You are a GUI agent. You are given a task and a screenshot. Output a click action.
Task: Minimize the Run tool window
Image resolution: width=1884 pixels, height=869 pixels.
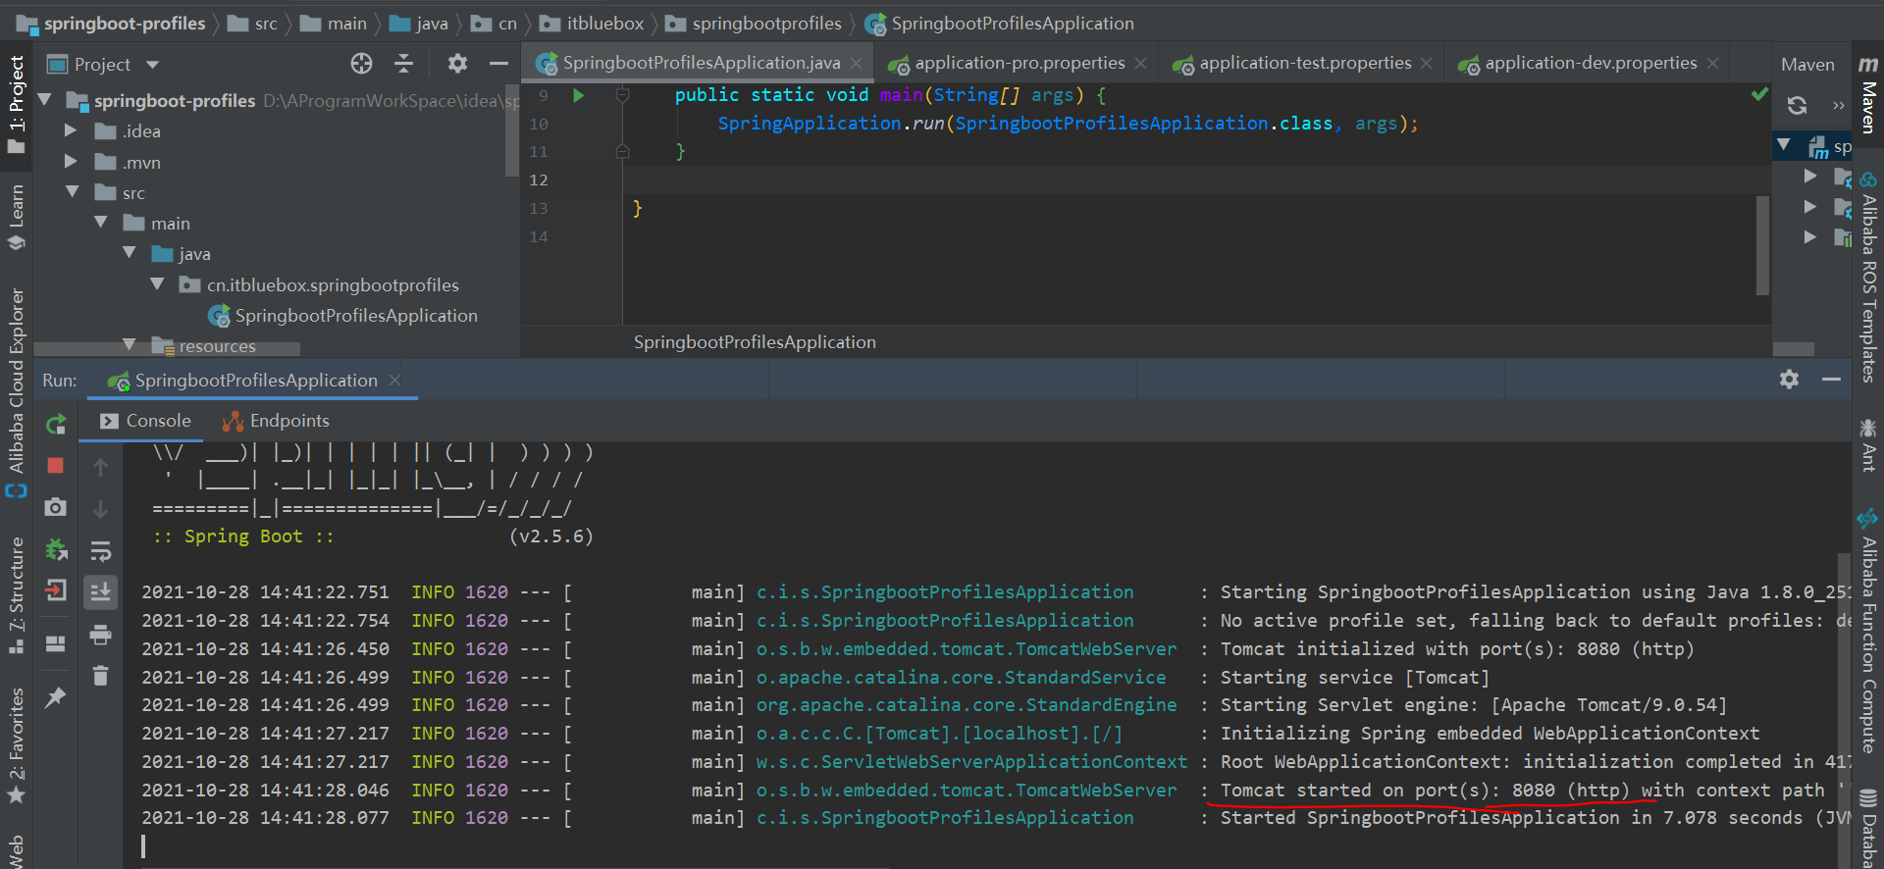[x=1831, y=380]
